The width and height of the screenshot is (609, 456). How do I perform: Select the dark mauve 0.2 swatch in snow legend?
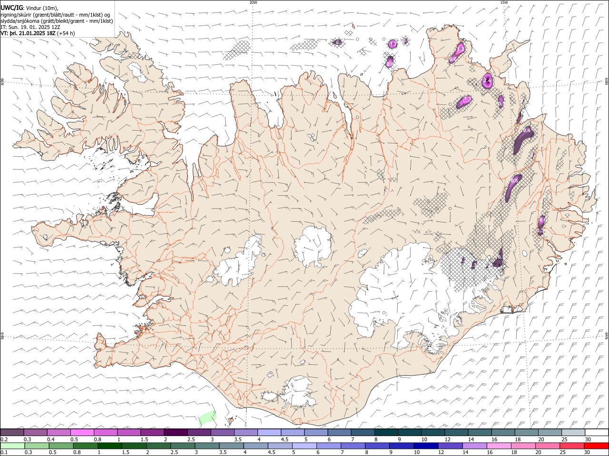[12, 432]
